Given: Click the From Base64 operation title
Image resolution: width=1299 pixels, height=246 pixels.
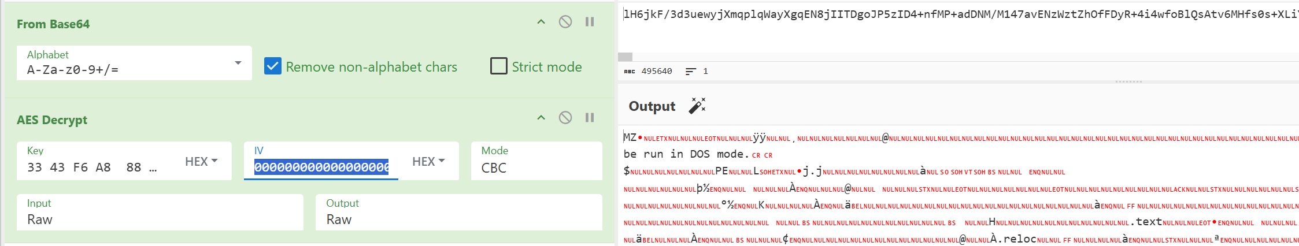Looking at the screenshot, I should tap(53, 24).
